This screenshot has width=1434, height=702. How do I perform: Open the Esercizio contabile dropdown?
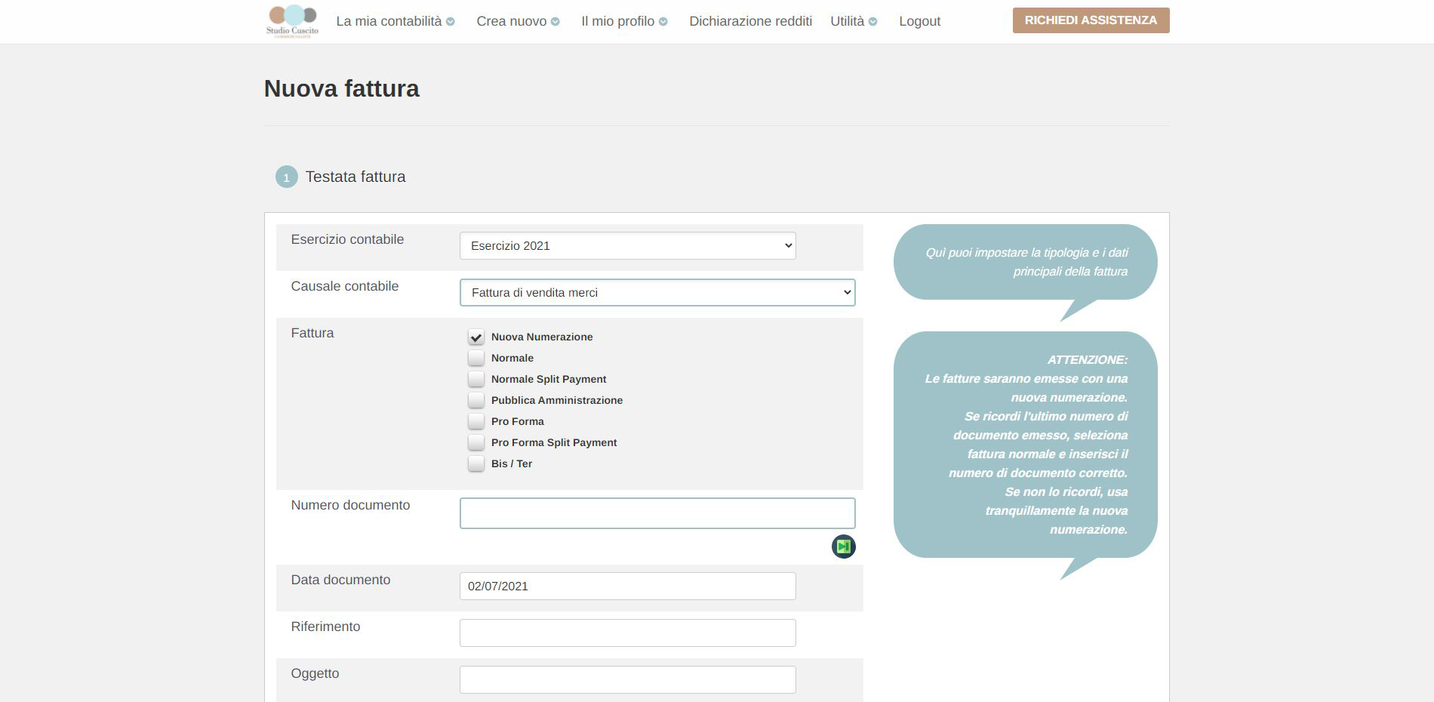pos(627,246)
